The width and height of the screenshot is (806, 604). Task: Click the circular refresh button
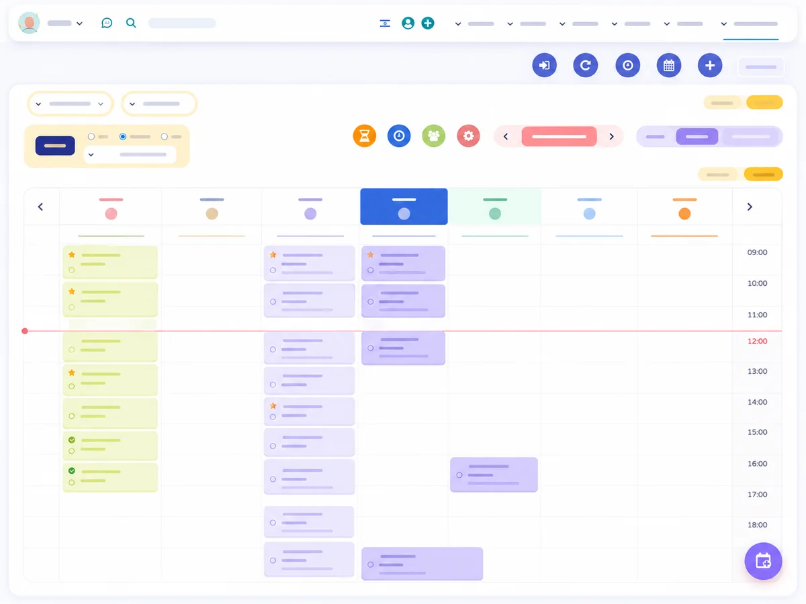586,65
